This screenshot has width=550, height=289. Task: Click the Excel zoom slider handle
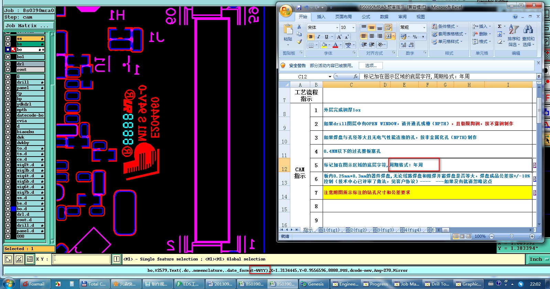tap(511, 236)
